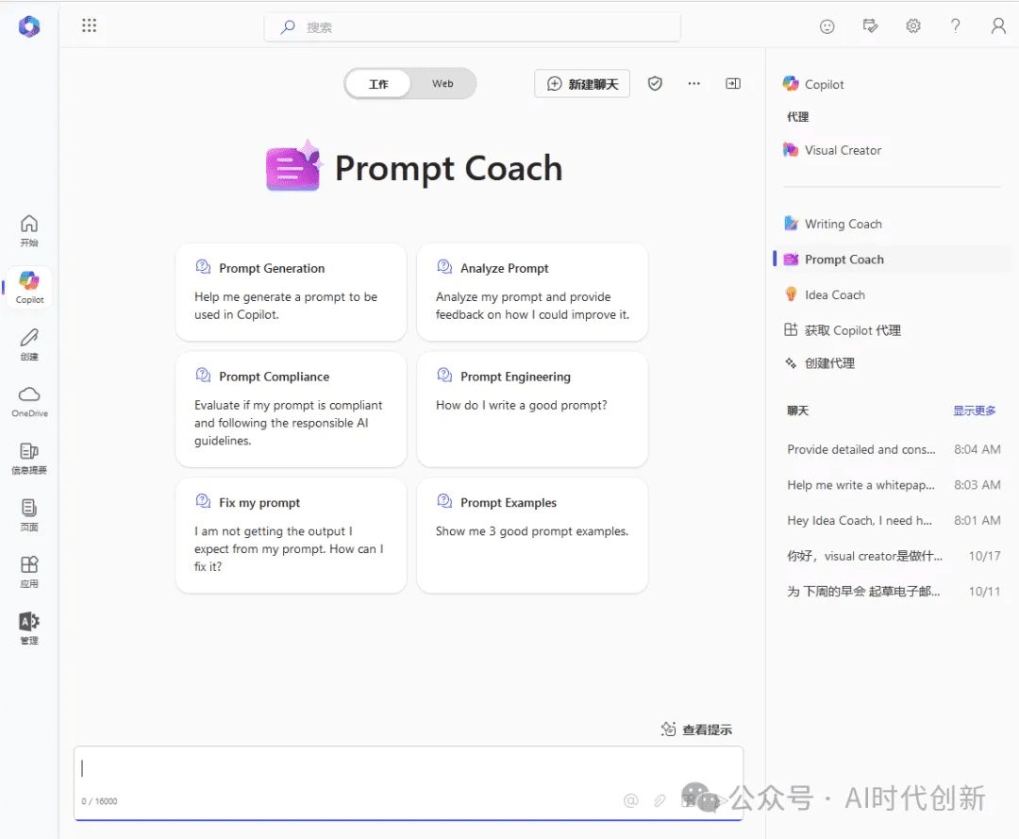1019x839 pixels.
Task: Click 显示更多 show more link
Action: pos(974,411)
